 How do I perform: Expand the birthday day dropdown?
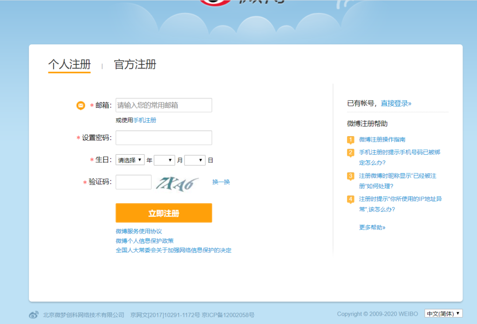pos(195,160)
